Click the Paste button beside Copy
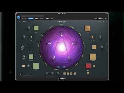124x93 pixels. (x=41, y=19)
